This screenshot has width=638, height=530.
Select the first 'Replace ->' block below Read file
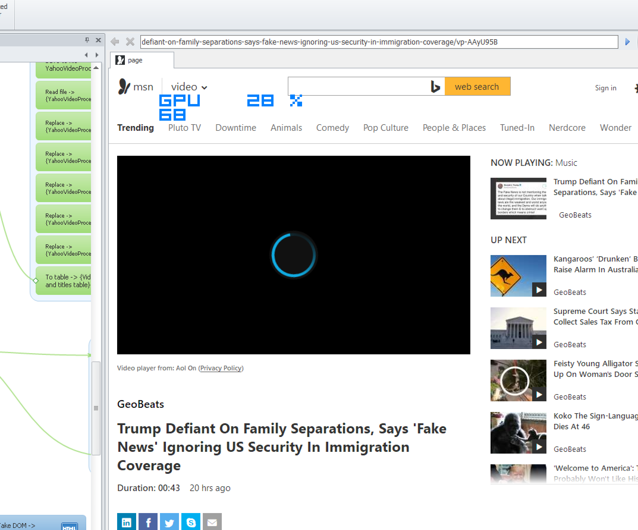63,126
